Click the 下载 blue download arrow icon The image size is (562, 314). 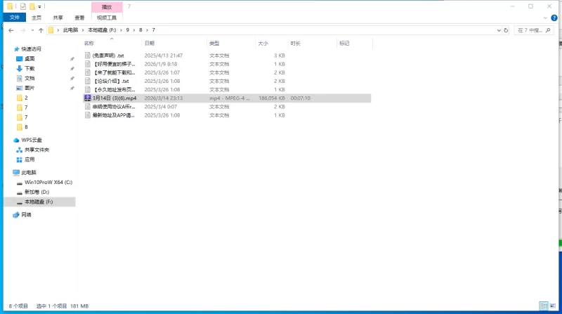point(20,68)
